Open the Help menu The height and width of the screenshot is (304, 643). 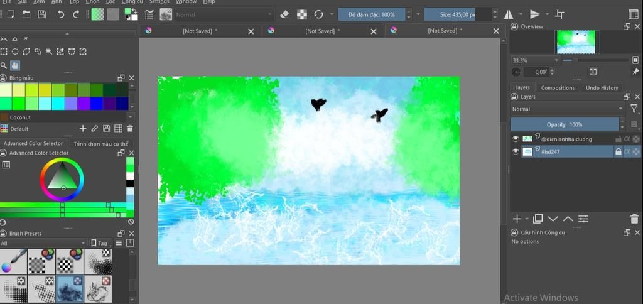tap(209, 2)
